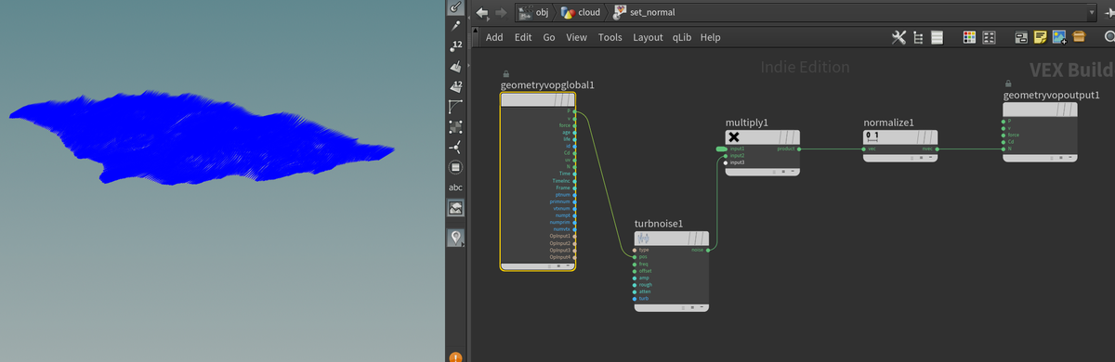The image size is (1115, 362).
Task: Toggle the curve display option icon
Action: (455, 107)
